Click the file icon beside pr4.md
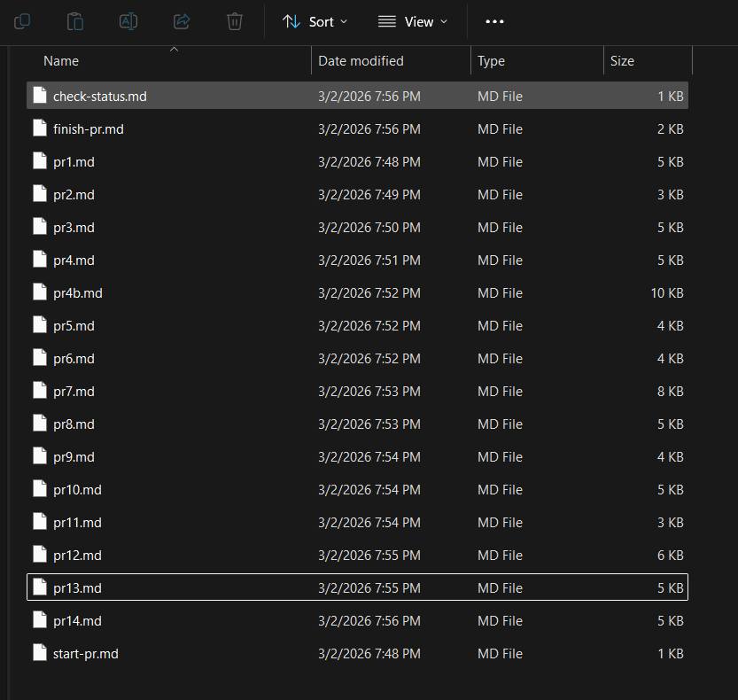The image size is (738, 700). [40, 260]
